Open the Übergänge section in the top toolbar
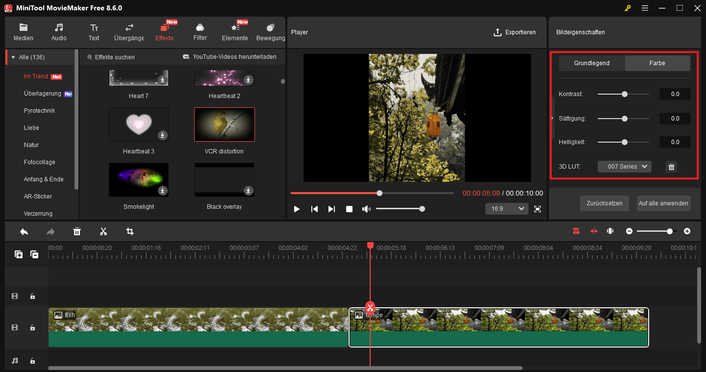The height and width of the screenshot is (372, 706). click(128, 31)
